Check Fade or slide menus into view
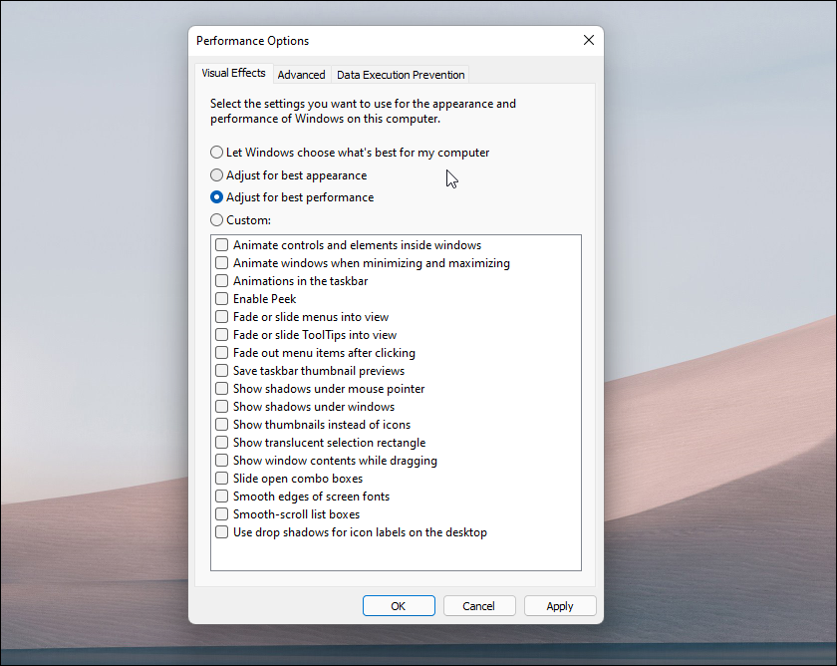The width and height of the screenshot is (837, 666). (x=221, y=317)
